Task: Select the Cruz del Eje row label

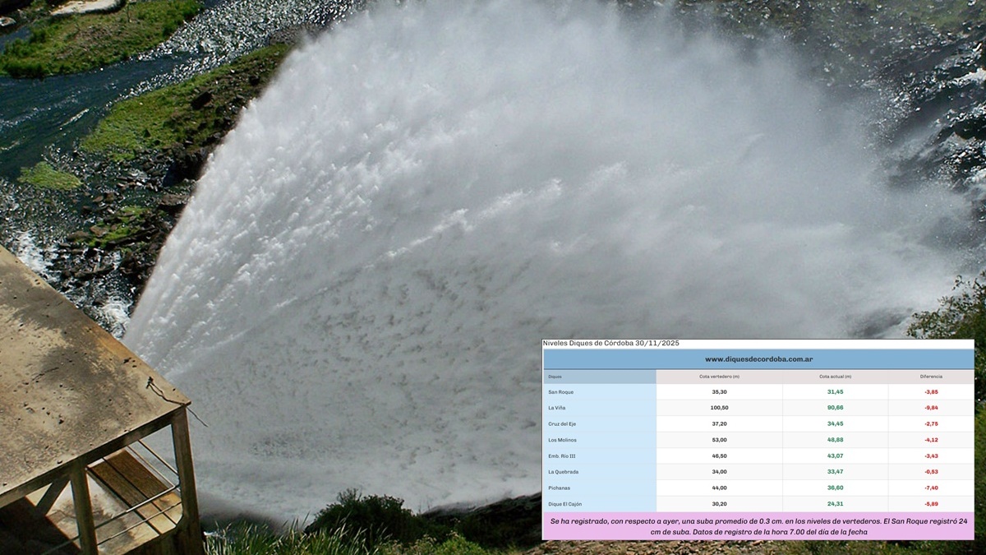Action: point(564,424)
